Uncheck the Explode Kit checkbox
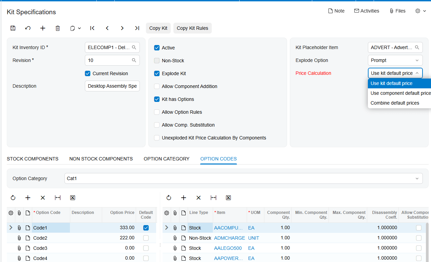431x262 pixels. [157, 73]
